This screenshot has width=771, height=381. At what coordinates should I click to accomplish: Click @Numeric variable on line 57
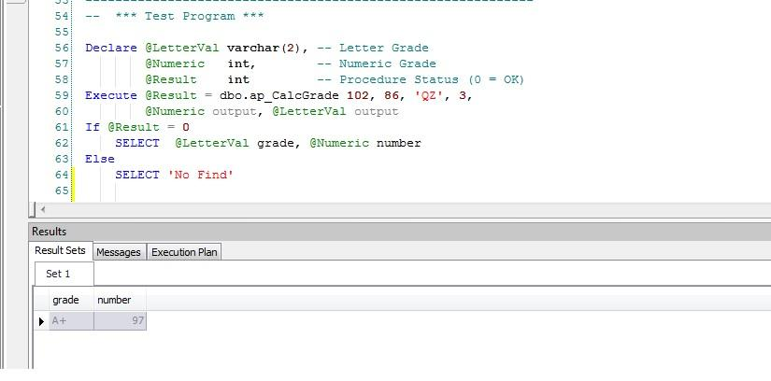point(175,63)
